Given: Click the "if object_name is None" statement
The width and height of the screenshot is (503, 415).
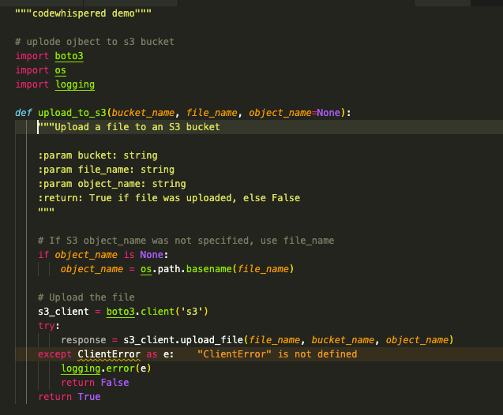Looking at the screenshot, I should [103, 255].
